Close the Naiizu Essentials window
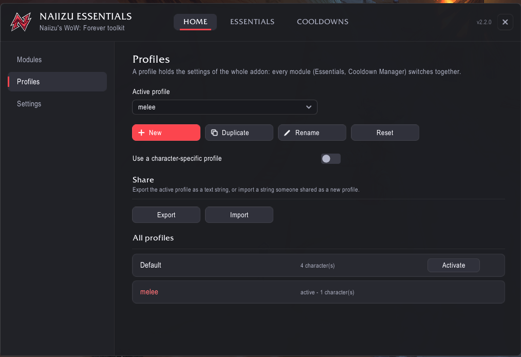Image resolution: width=521 pixels, height=357 pixels. (x=505, y=22)
